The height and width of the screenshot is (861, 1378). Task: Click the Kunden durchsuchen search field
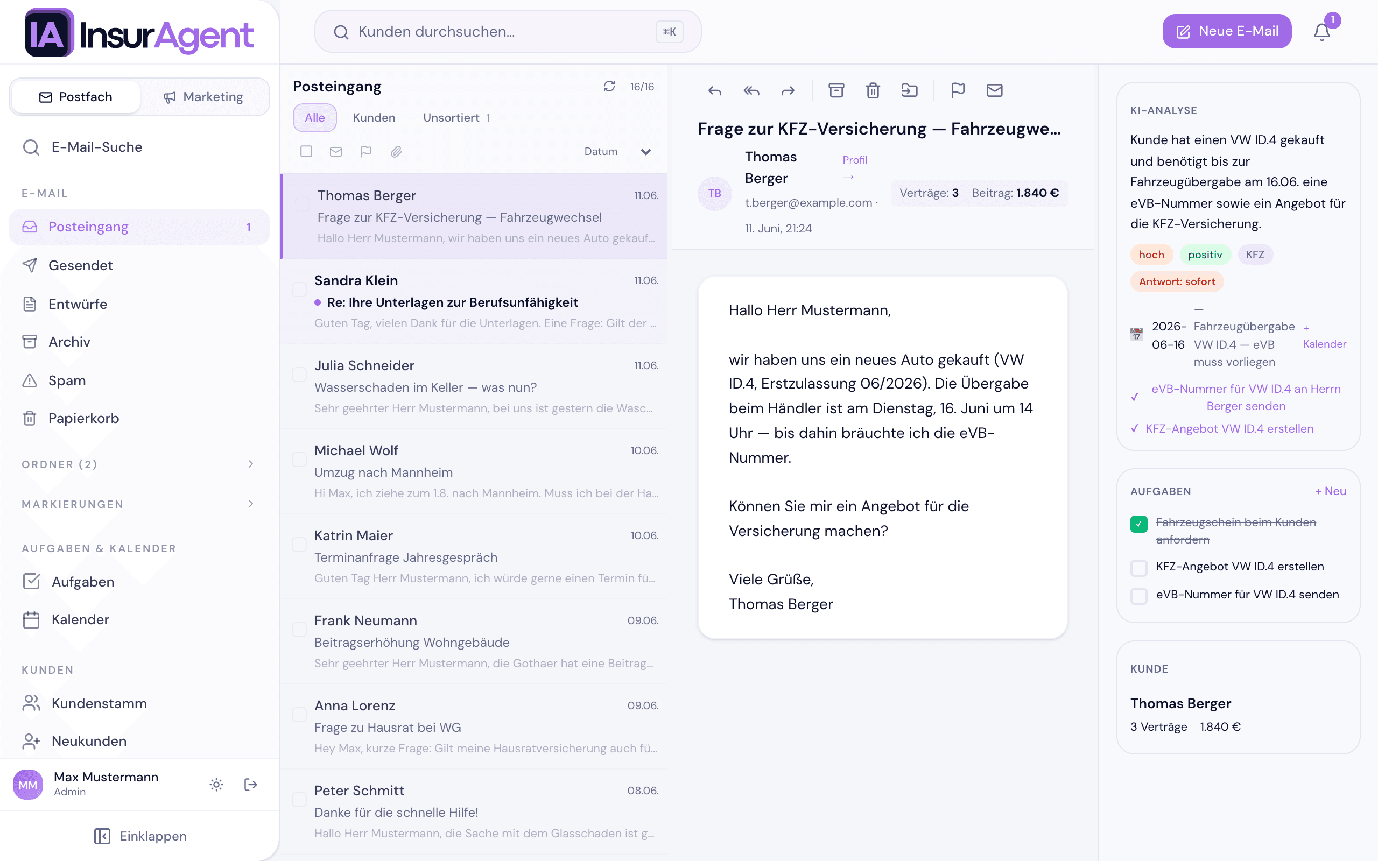pyautogui.click(x=508, y=31)
